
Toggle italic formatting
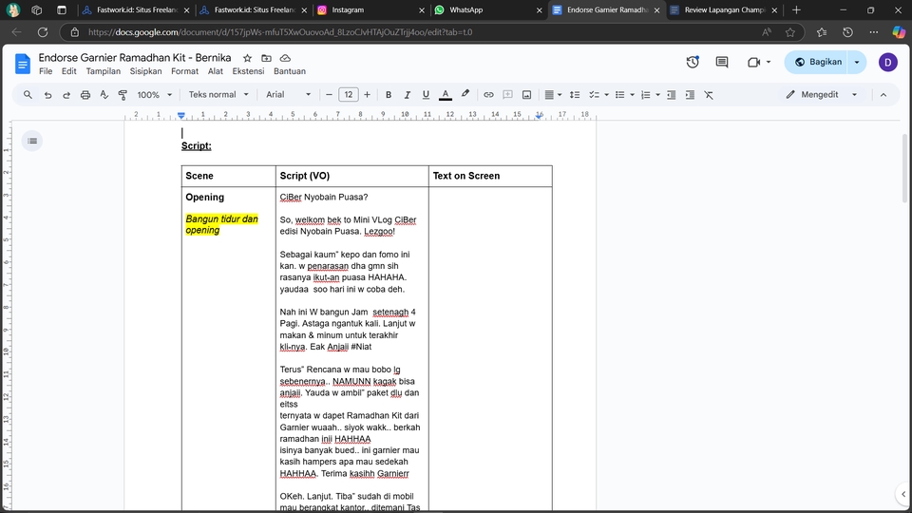408,95
